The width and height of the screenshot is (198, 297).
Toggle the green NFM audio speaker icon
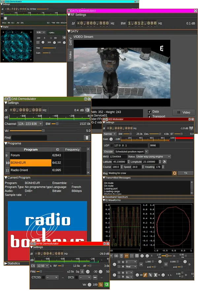107,284
